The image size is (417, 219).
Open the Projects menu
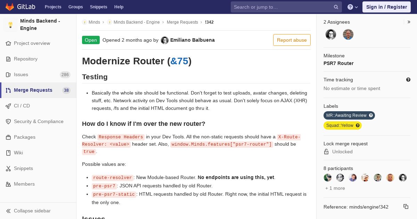tap(53, 7)
